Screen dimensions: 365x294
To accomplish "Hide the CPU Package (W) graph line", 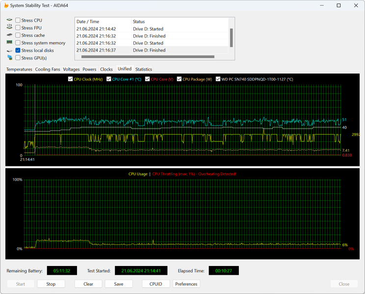I will [x=179, y=79].
